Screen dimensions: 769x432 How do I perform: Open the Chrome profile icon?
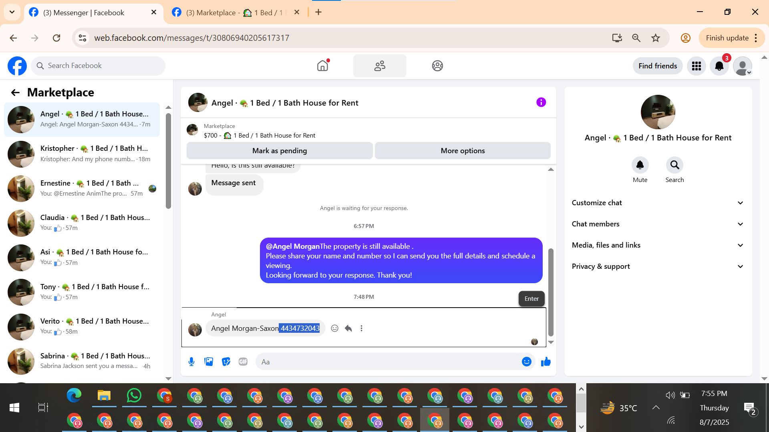coord(686,38)
